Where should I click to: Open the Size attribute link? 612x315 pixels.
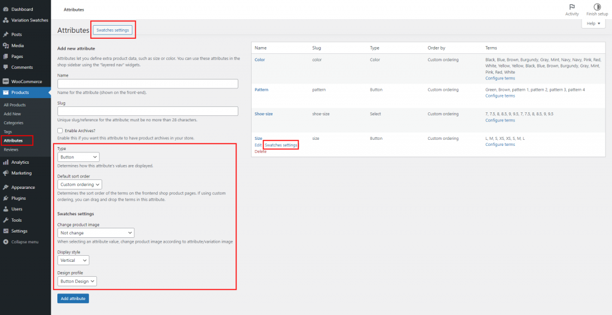coord(258,138)
